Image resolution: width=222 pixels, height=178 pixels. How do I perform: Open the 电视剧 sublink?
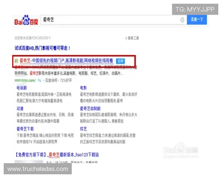(x=21, y=88)
